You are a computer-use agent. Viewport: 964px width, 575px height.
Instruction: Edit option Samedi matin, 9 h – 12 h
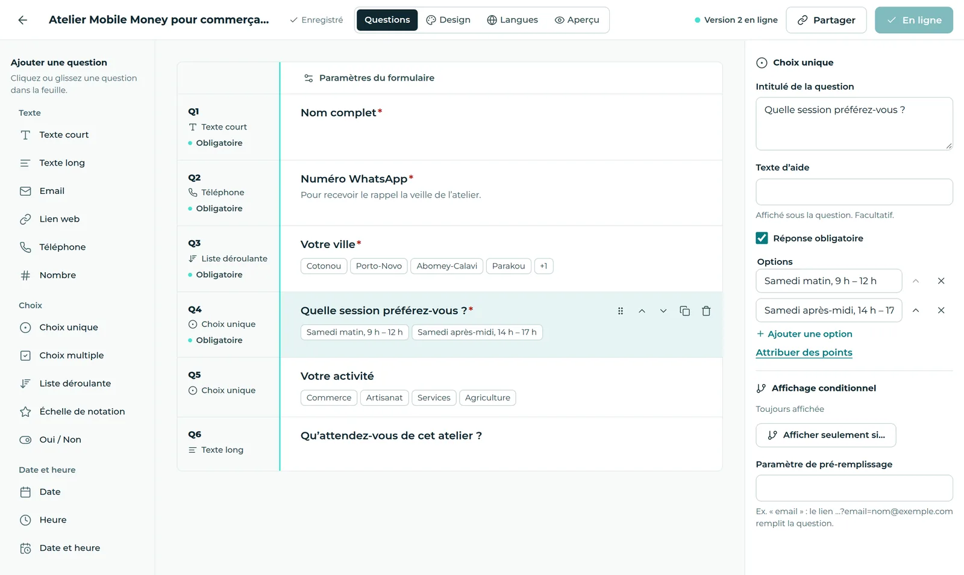point(828,281)
